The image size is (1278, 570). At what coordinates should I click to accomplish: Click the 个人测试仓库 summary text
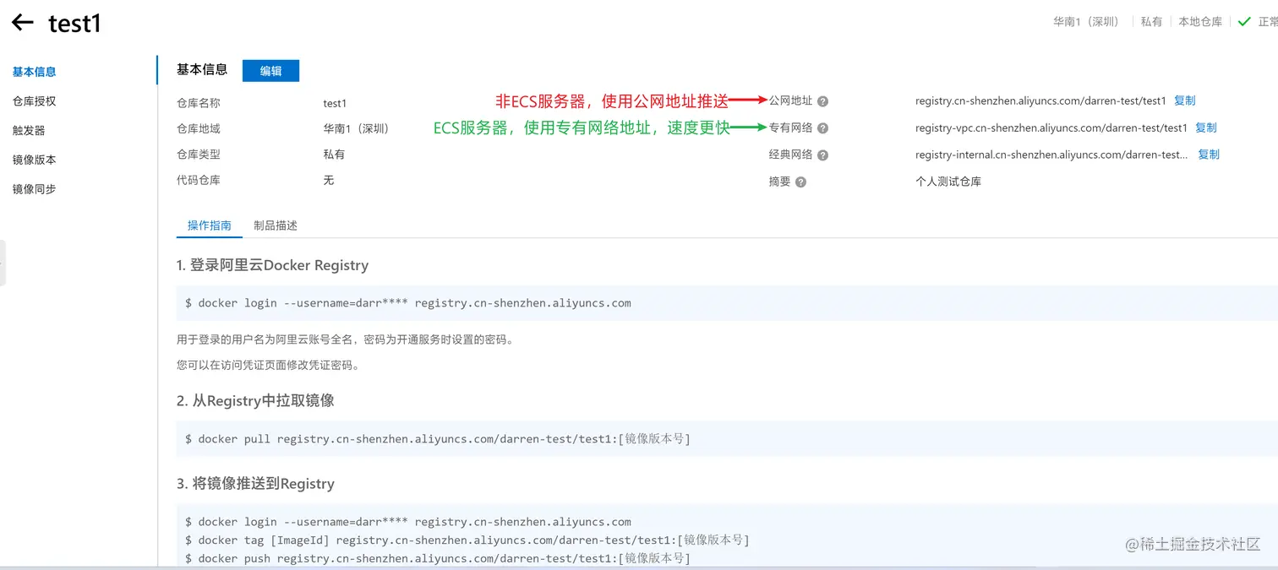coord(948,182)
